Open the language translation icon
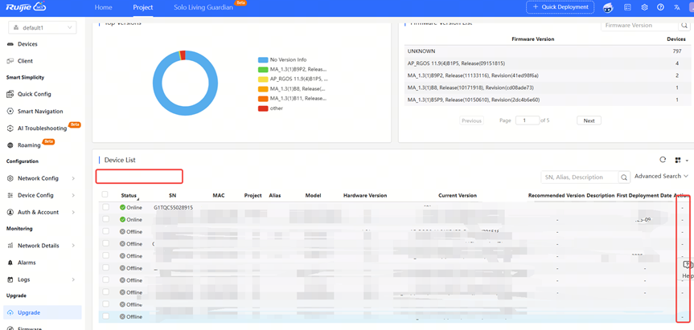This screenshot has width=694, height=330. pyautogui.click(x=676, y=7)
